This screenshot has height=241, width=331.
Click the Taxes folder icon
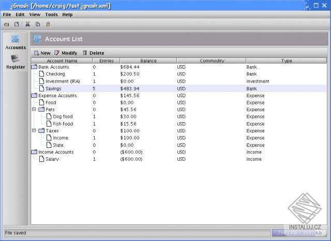click(41, 131)
